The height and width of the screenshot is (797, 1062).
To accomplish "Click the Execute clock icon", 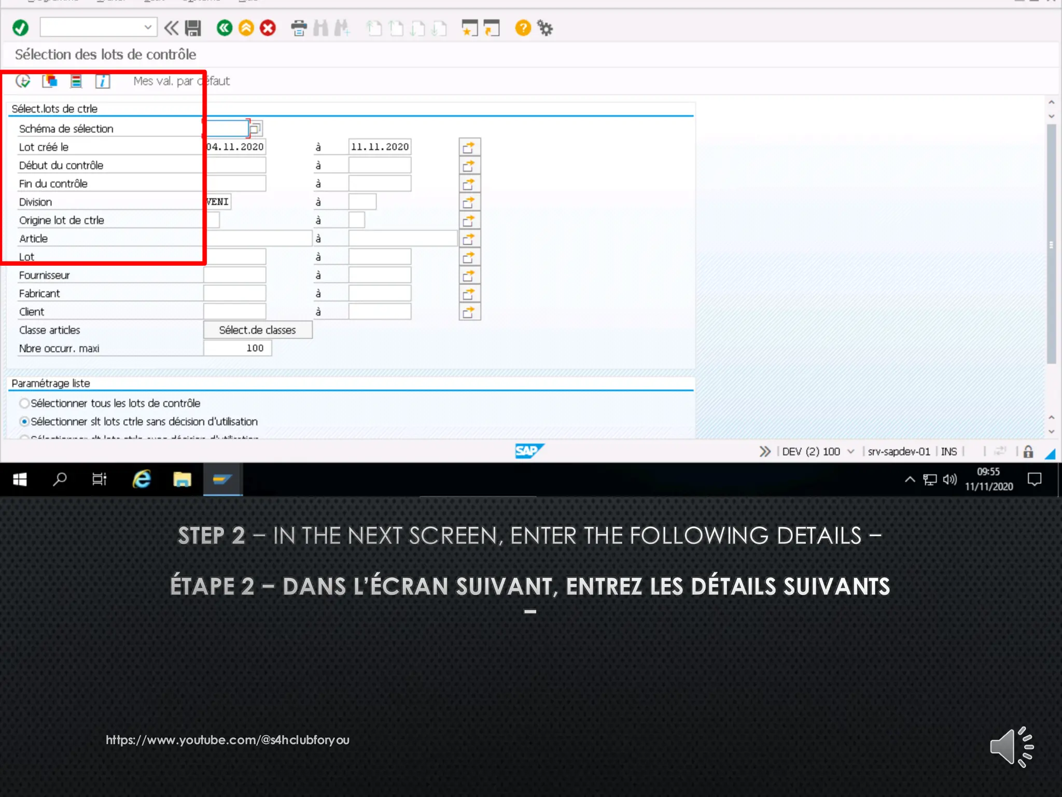I will [x=23, y=81].
